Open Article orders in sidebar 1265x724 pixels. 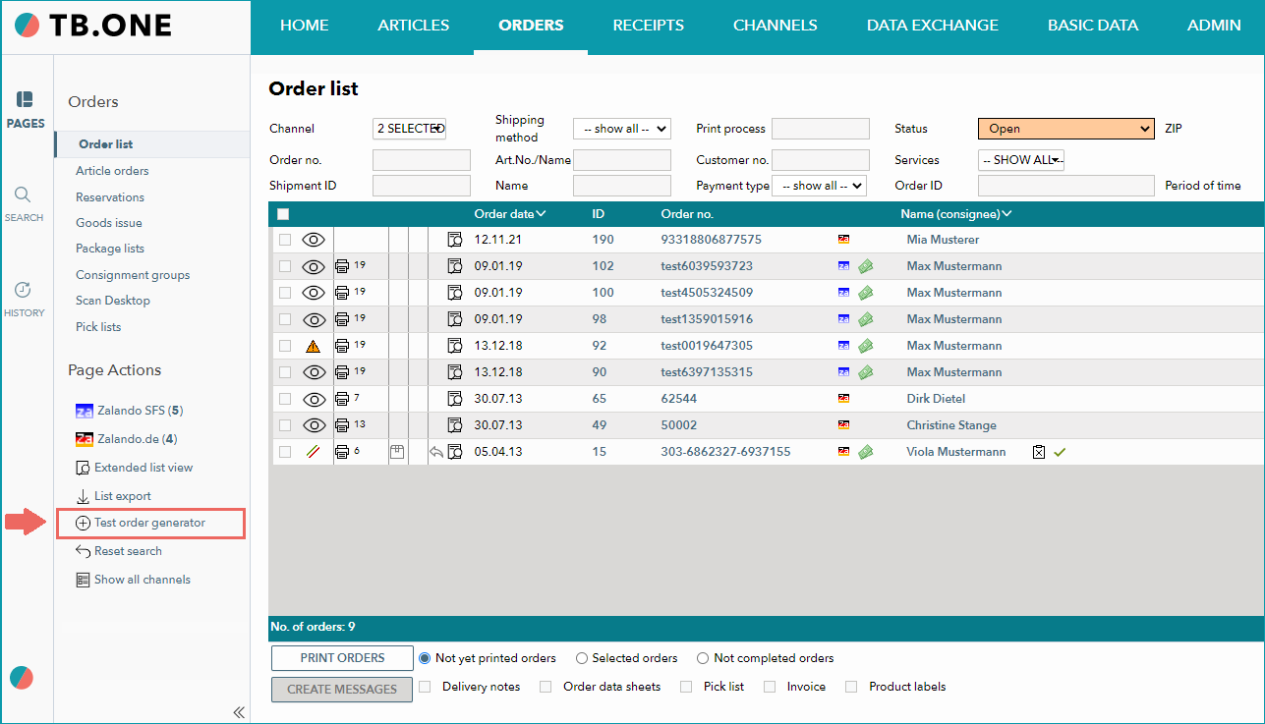pos(112,171)
